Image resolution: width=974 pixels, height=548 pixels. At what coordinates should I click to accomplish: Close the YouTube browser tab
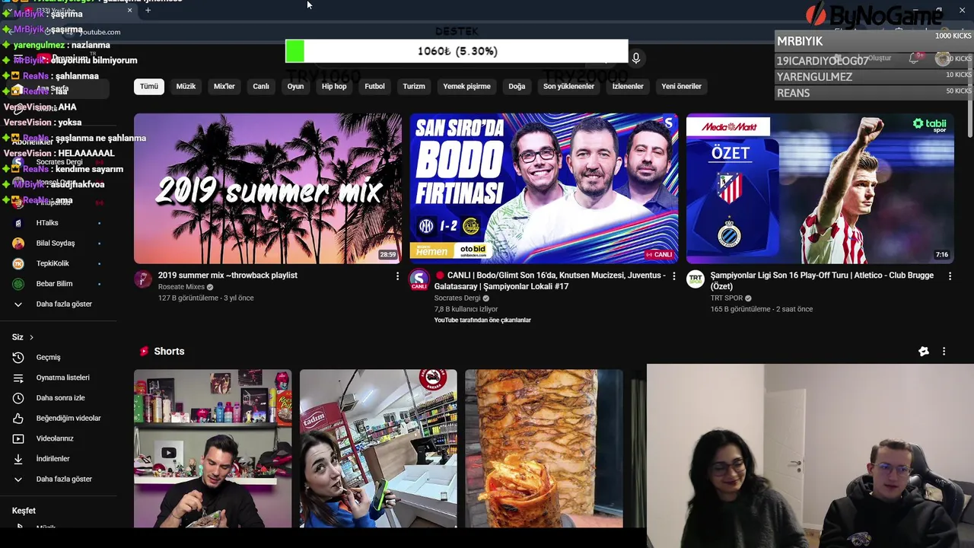(x=129, y=10)
